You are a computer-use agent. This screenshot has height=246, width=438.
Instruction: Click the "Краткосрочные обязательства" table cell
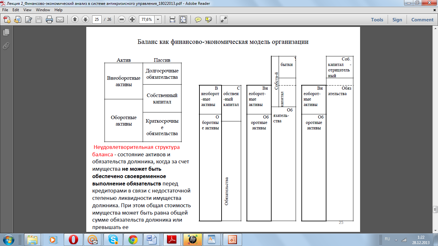point(162,127)
